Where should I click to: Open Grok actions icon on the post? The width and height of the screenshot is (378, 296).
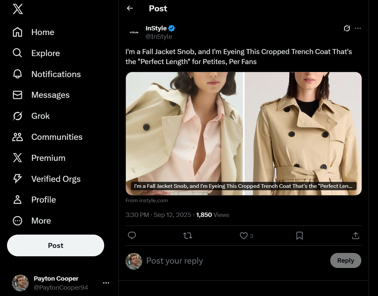[x=347, y=28]
